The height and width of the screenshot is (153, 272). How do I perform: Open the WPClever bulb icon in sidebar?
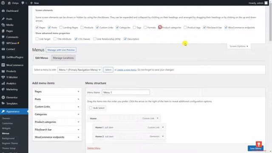[x=3, y=43]
